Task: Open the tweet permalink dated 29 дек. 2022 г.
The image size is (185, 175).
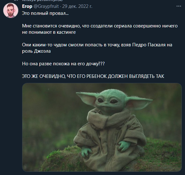Action: tap(77, 6)
